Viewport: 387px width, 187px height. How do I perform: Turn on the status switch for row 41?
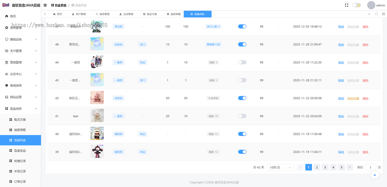tap(242, 116)
